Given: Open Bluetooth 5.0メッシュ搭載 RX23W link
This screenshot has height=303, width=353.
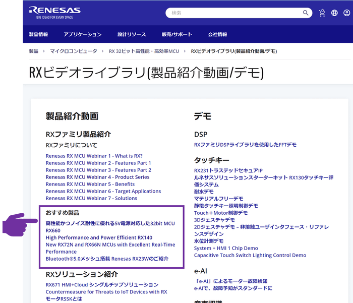Looking at the screenshot, I should 107,259.
